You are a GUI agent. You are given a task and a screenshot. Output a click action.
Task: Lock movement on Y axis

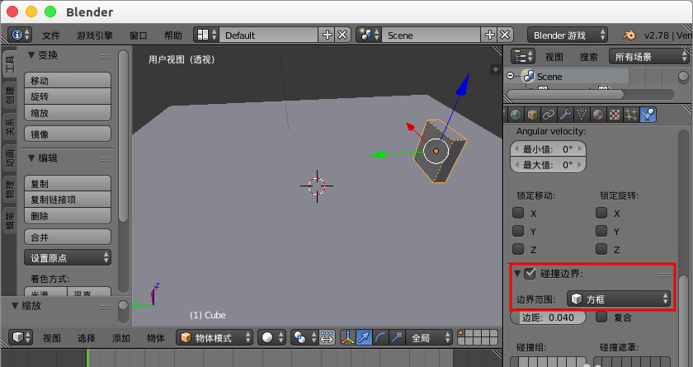[x=518, y=231]
